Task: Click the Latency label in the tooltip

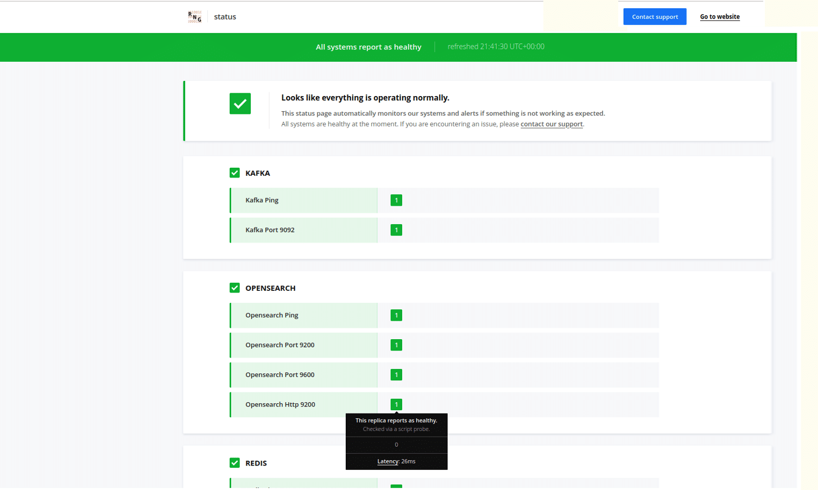Action: [388, 461]
